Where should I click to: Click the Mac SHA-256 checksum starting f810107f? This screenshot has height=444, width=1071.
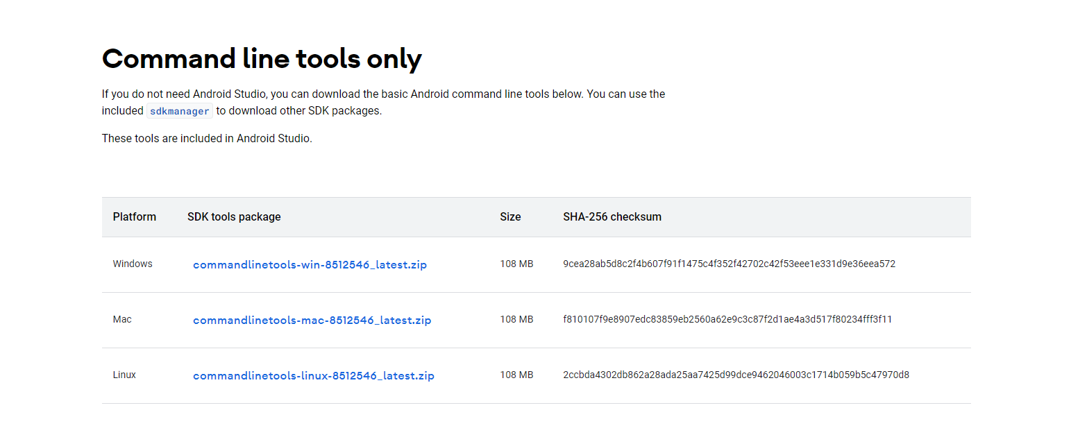[x=727, y=320]
